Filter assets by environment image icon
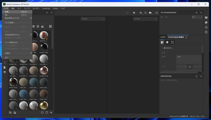This screenshot has height=120, width=211. click(42, 26)
